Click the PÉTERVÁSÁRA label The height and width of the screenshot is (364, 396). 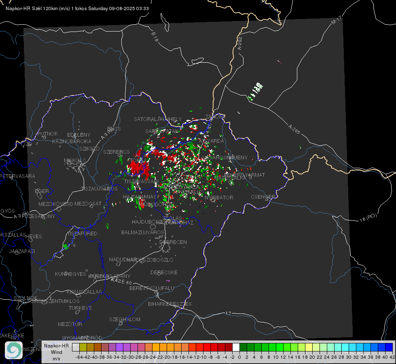click(x=17, y=176)
